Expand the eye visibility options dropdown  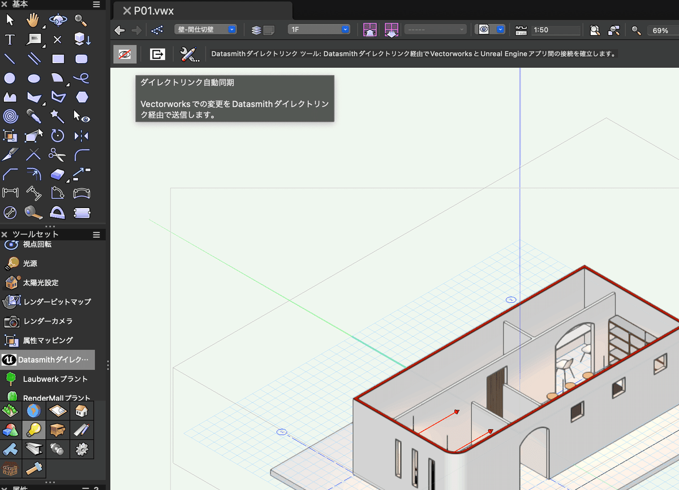(500, 30)
